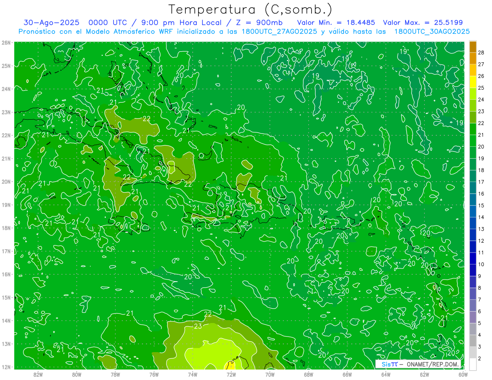The height and width of the screenshot is (380, 492).
Task: Click the '15' value on the color scale
Action: pos(481,205)
